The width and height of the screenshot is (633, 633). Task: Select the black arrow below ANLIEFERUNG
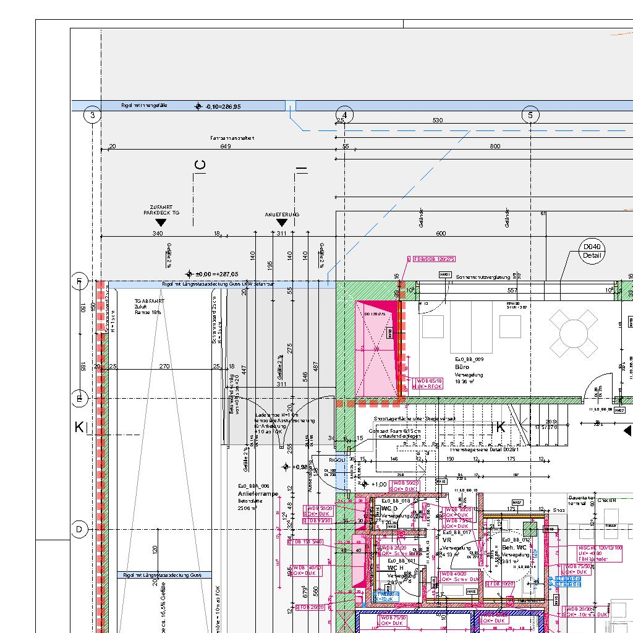pyautogui.click(x=281, y=223)
